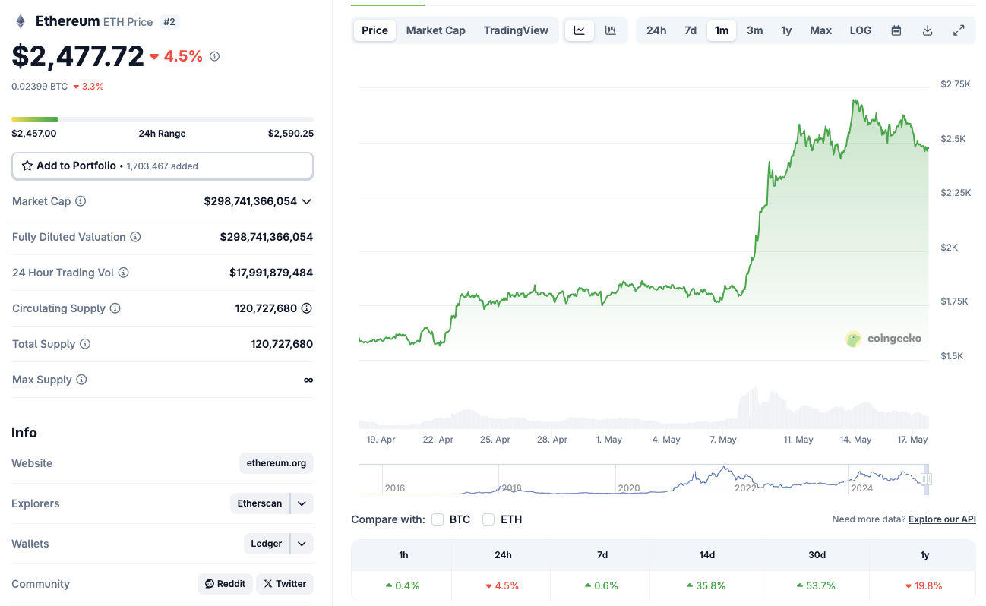Image resolution: width=986 pixels, height=606 pixels.
Task: Expand chart to fullscreen icon
Action: coord(959,30)
